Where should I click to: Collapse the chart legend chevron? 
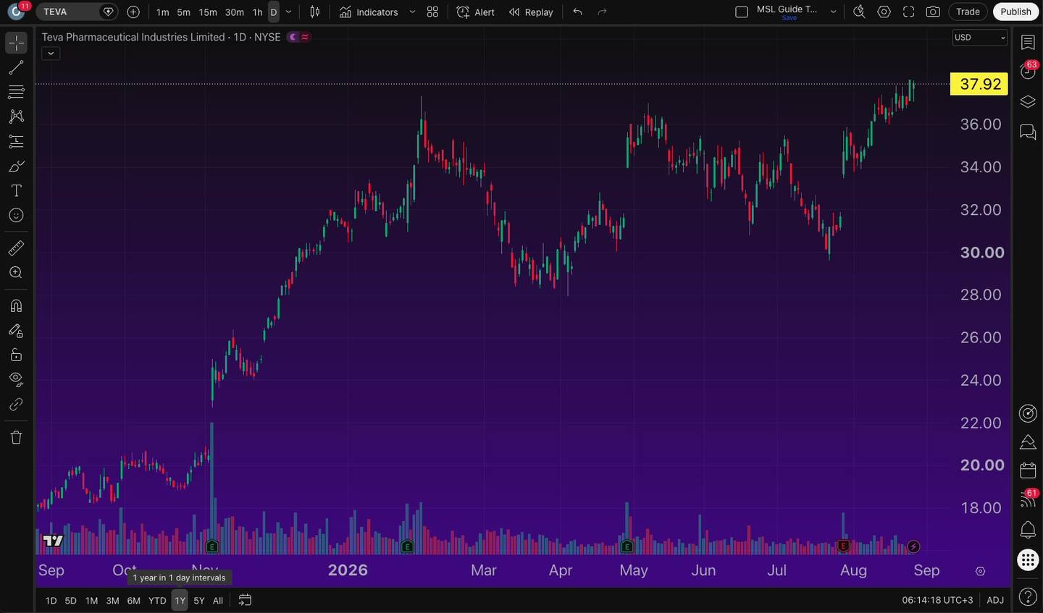pos(51,53)
